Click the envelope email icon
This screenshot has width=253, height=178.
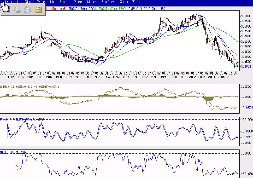tap(28, 10)
